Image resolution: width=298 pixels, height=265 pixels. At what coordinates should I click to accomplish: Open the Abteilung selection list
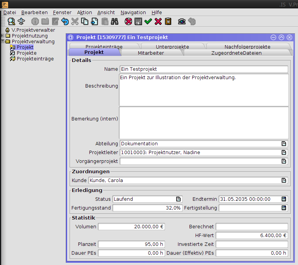284,144
